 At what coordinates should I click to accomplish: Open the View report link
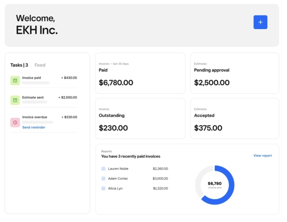click(x=262, y=155)
